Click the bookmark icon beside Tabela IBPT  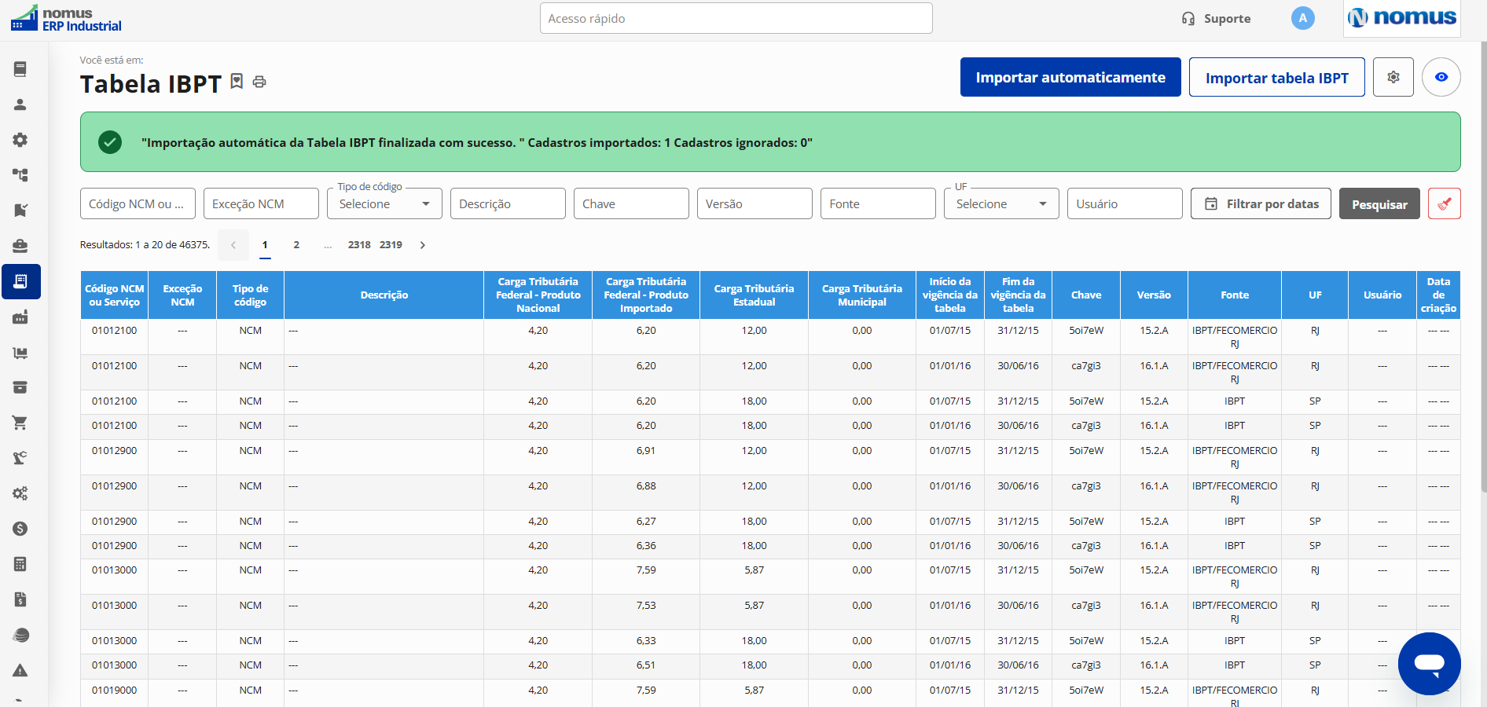click(237, 81)
